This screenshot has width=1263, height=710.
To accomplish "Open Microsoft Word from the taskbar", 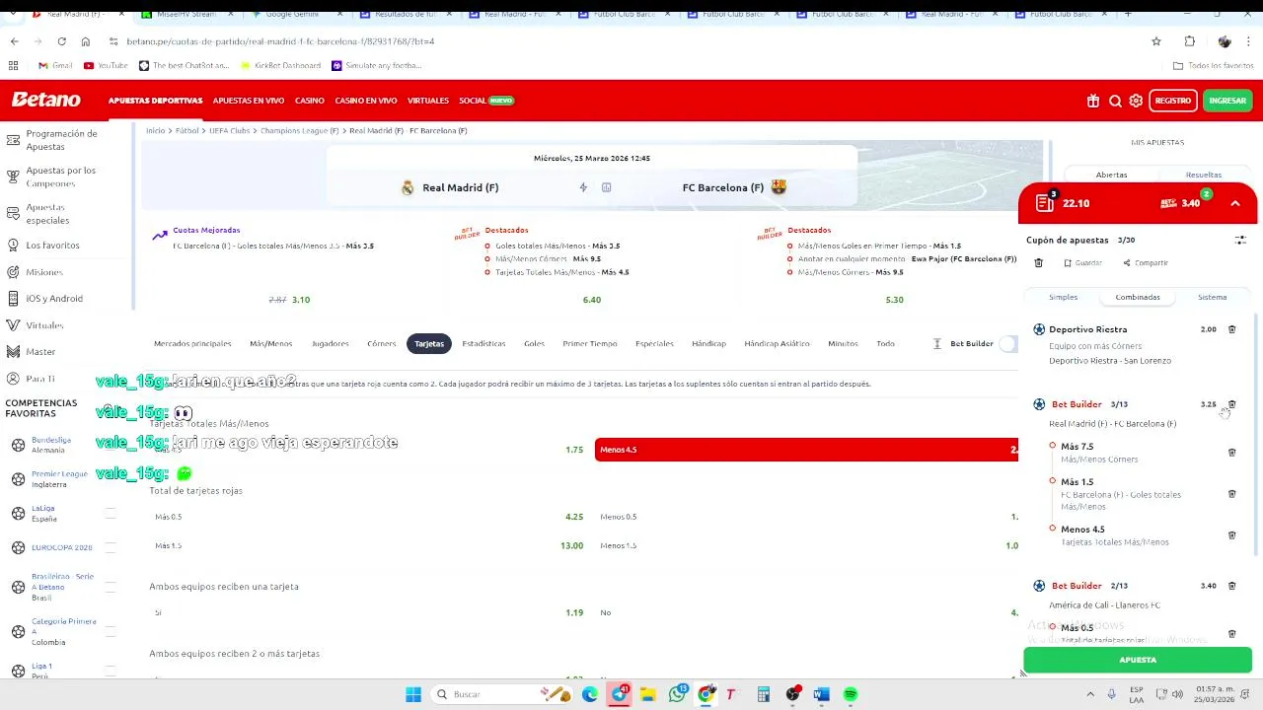I will pos(821,694).
